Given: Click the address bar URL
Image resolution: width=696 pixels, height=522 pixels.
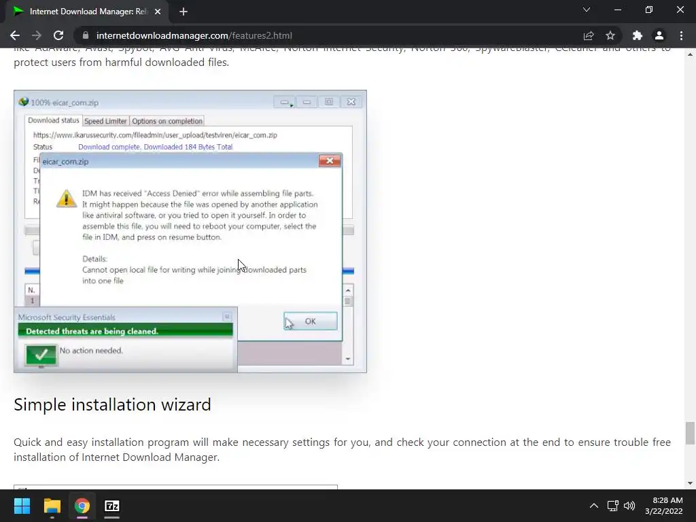Looking at the screenshot, I should pyautogui.click(x=194, y=35).
